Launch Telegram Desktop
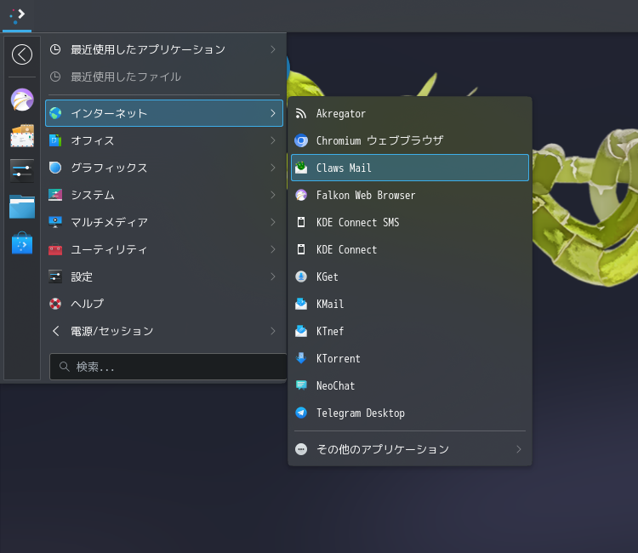Screen dimensions: 638x553 410,413
